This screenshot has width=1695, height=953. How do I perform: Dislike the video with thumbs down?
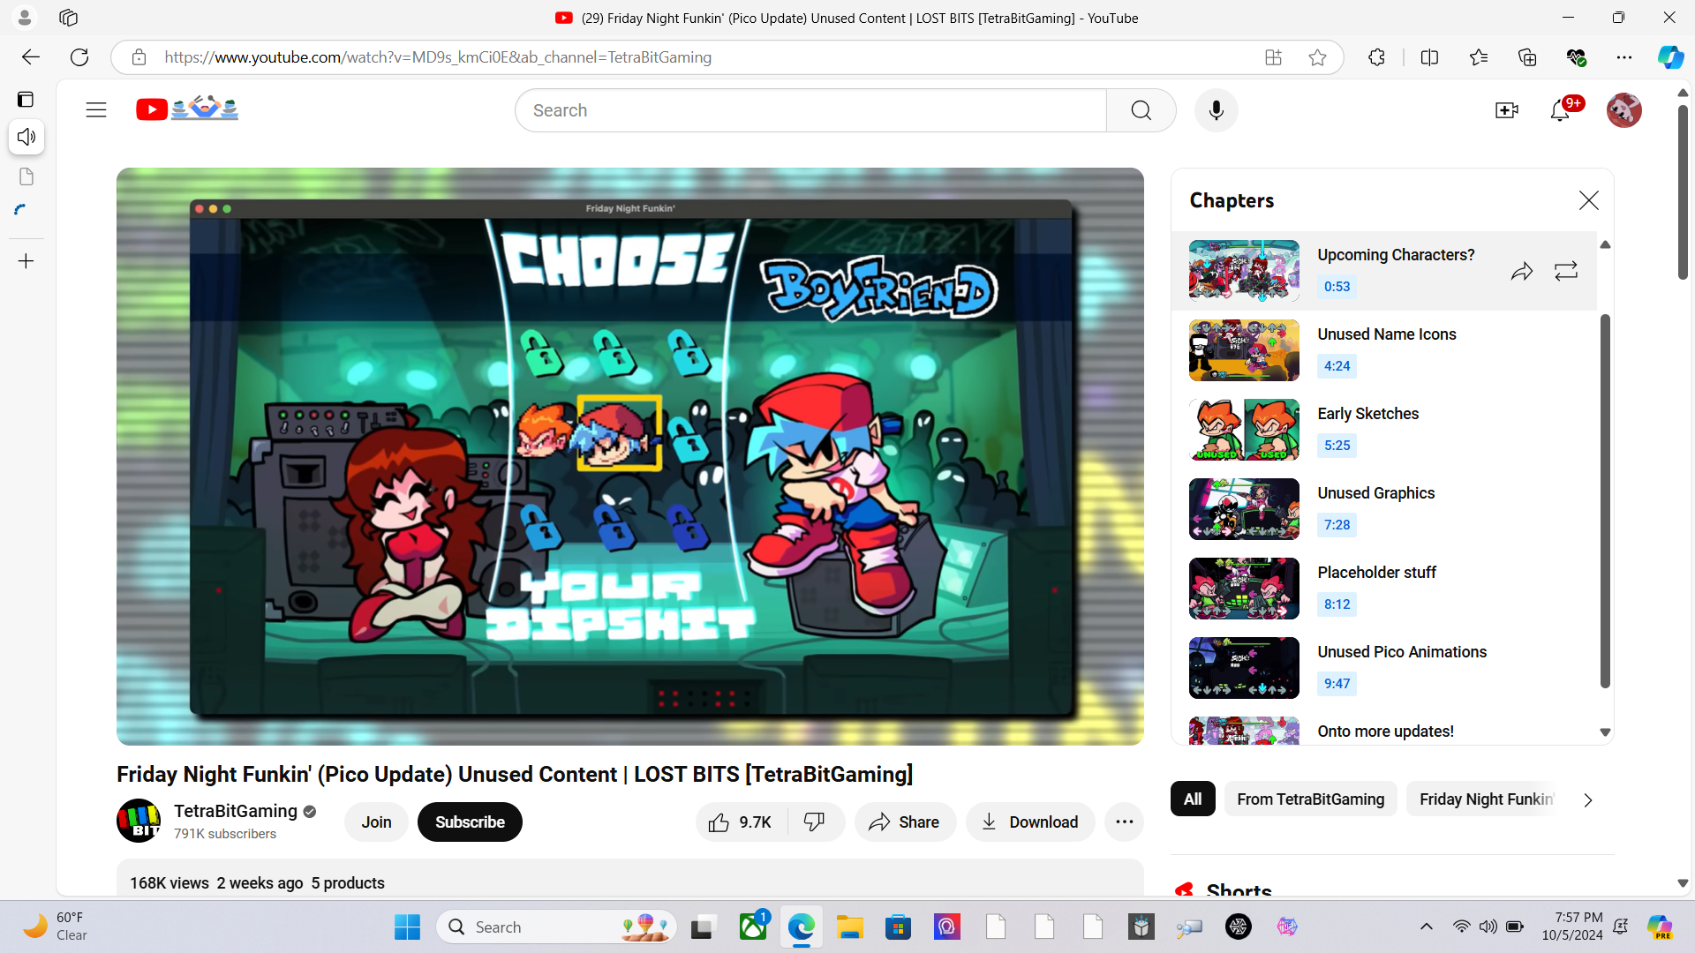(814, 822)
